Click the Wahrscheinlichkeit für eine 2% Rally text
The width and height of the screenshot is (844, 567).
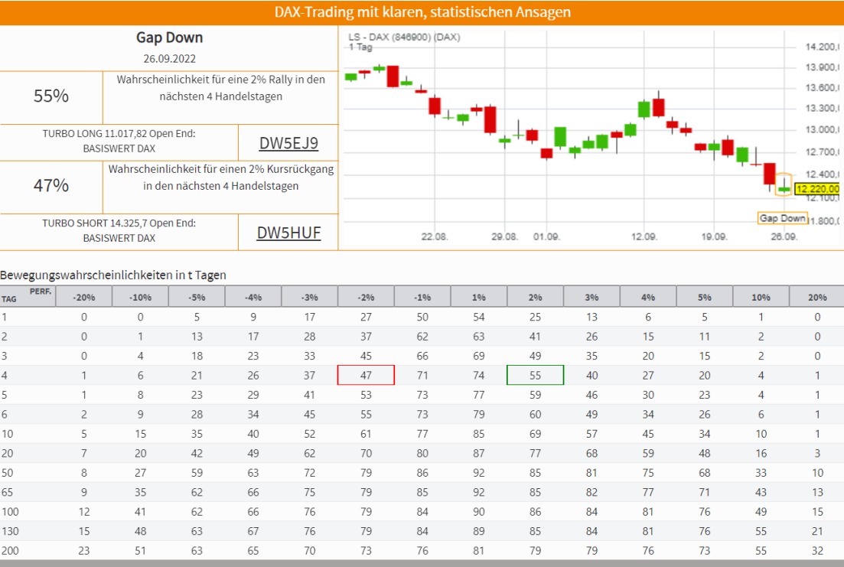coord(220,88)
